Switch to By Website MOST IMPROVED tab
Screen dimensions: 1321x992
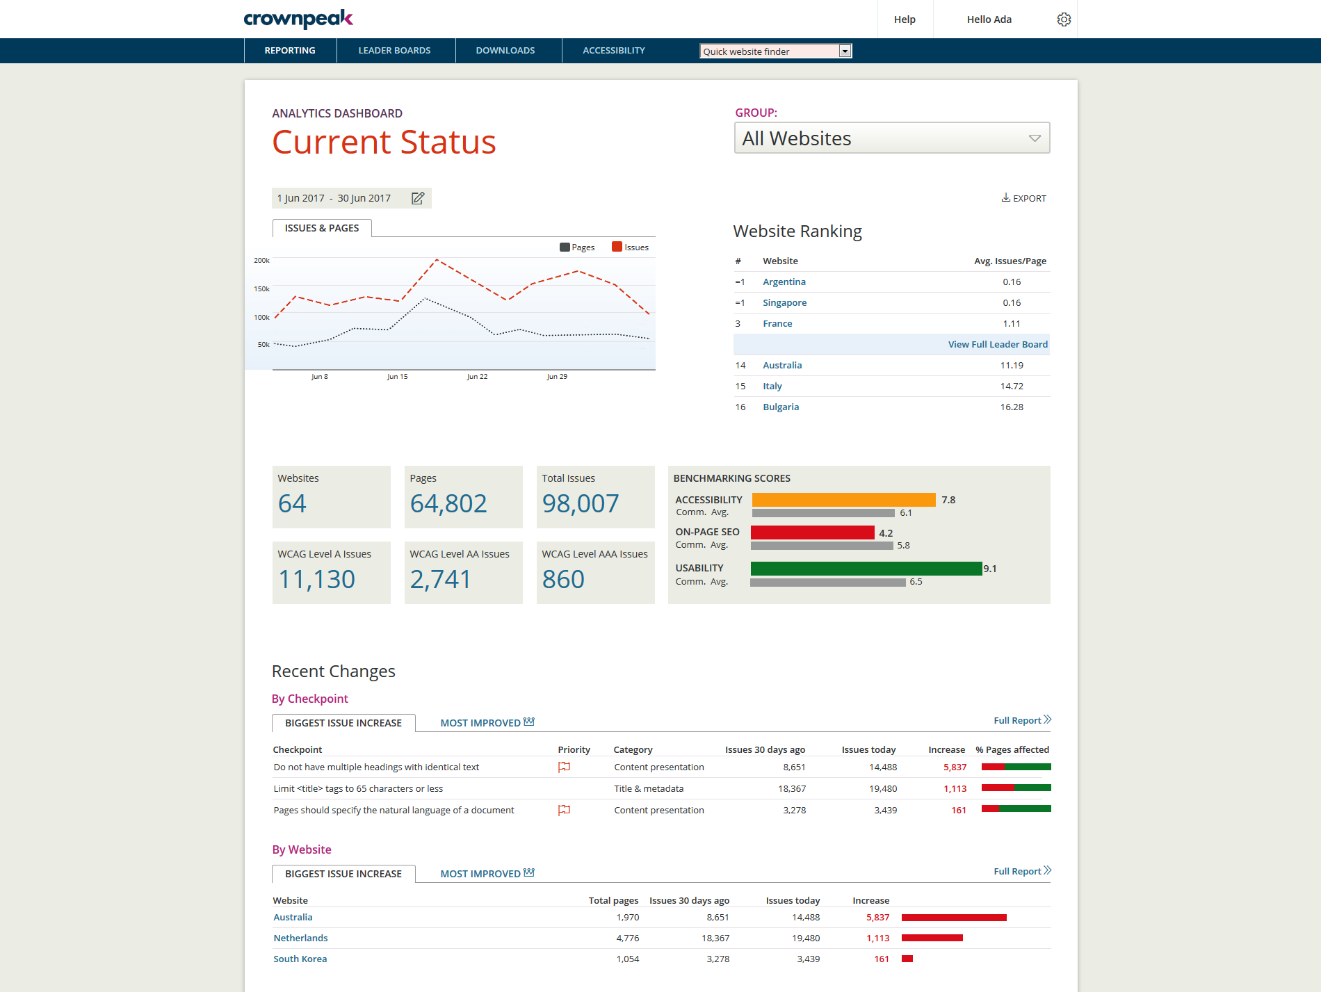click(487, 874)
